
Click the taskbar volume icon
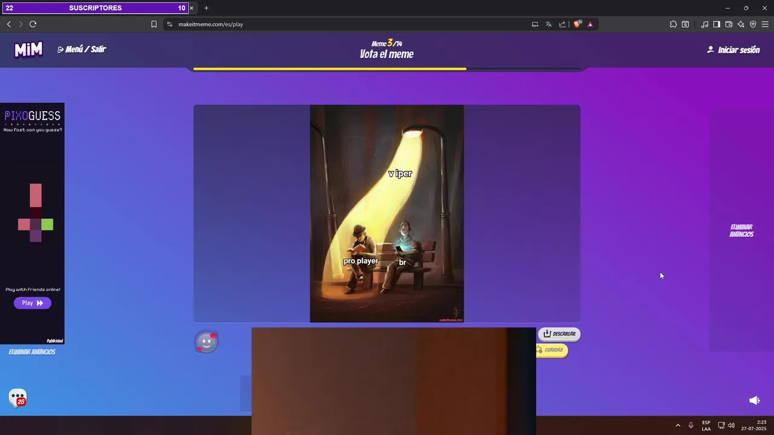(x=731, y=425)
